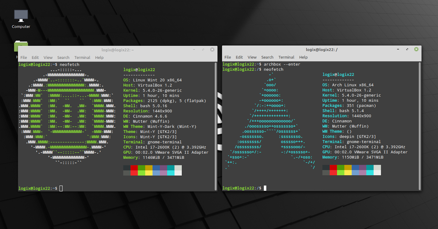
Task: Click 'Memory: 1146MiB / 3471MiB' line
Action: click(154, 157)
